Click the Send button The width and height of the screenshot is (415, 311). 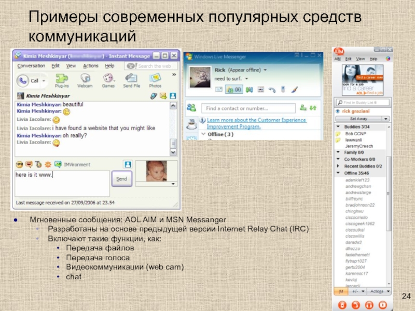[x=122, y=179]
